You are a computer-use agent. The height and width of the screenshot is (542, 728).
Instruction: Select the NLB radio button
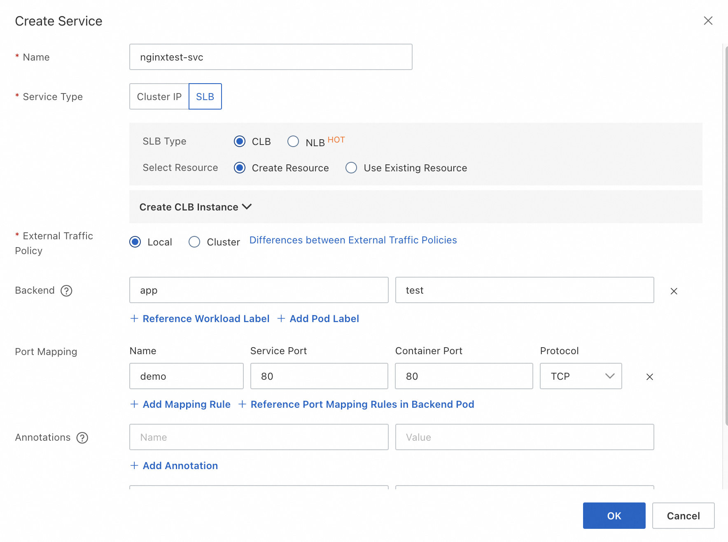(x=293, y=142)
